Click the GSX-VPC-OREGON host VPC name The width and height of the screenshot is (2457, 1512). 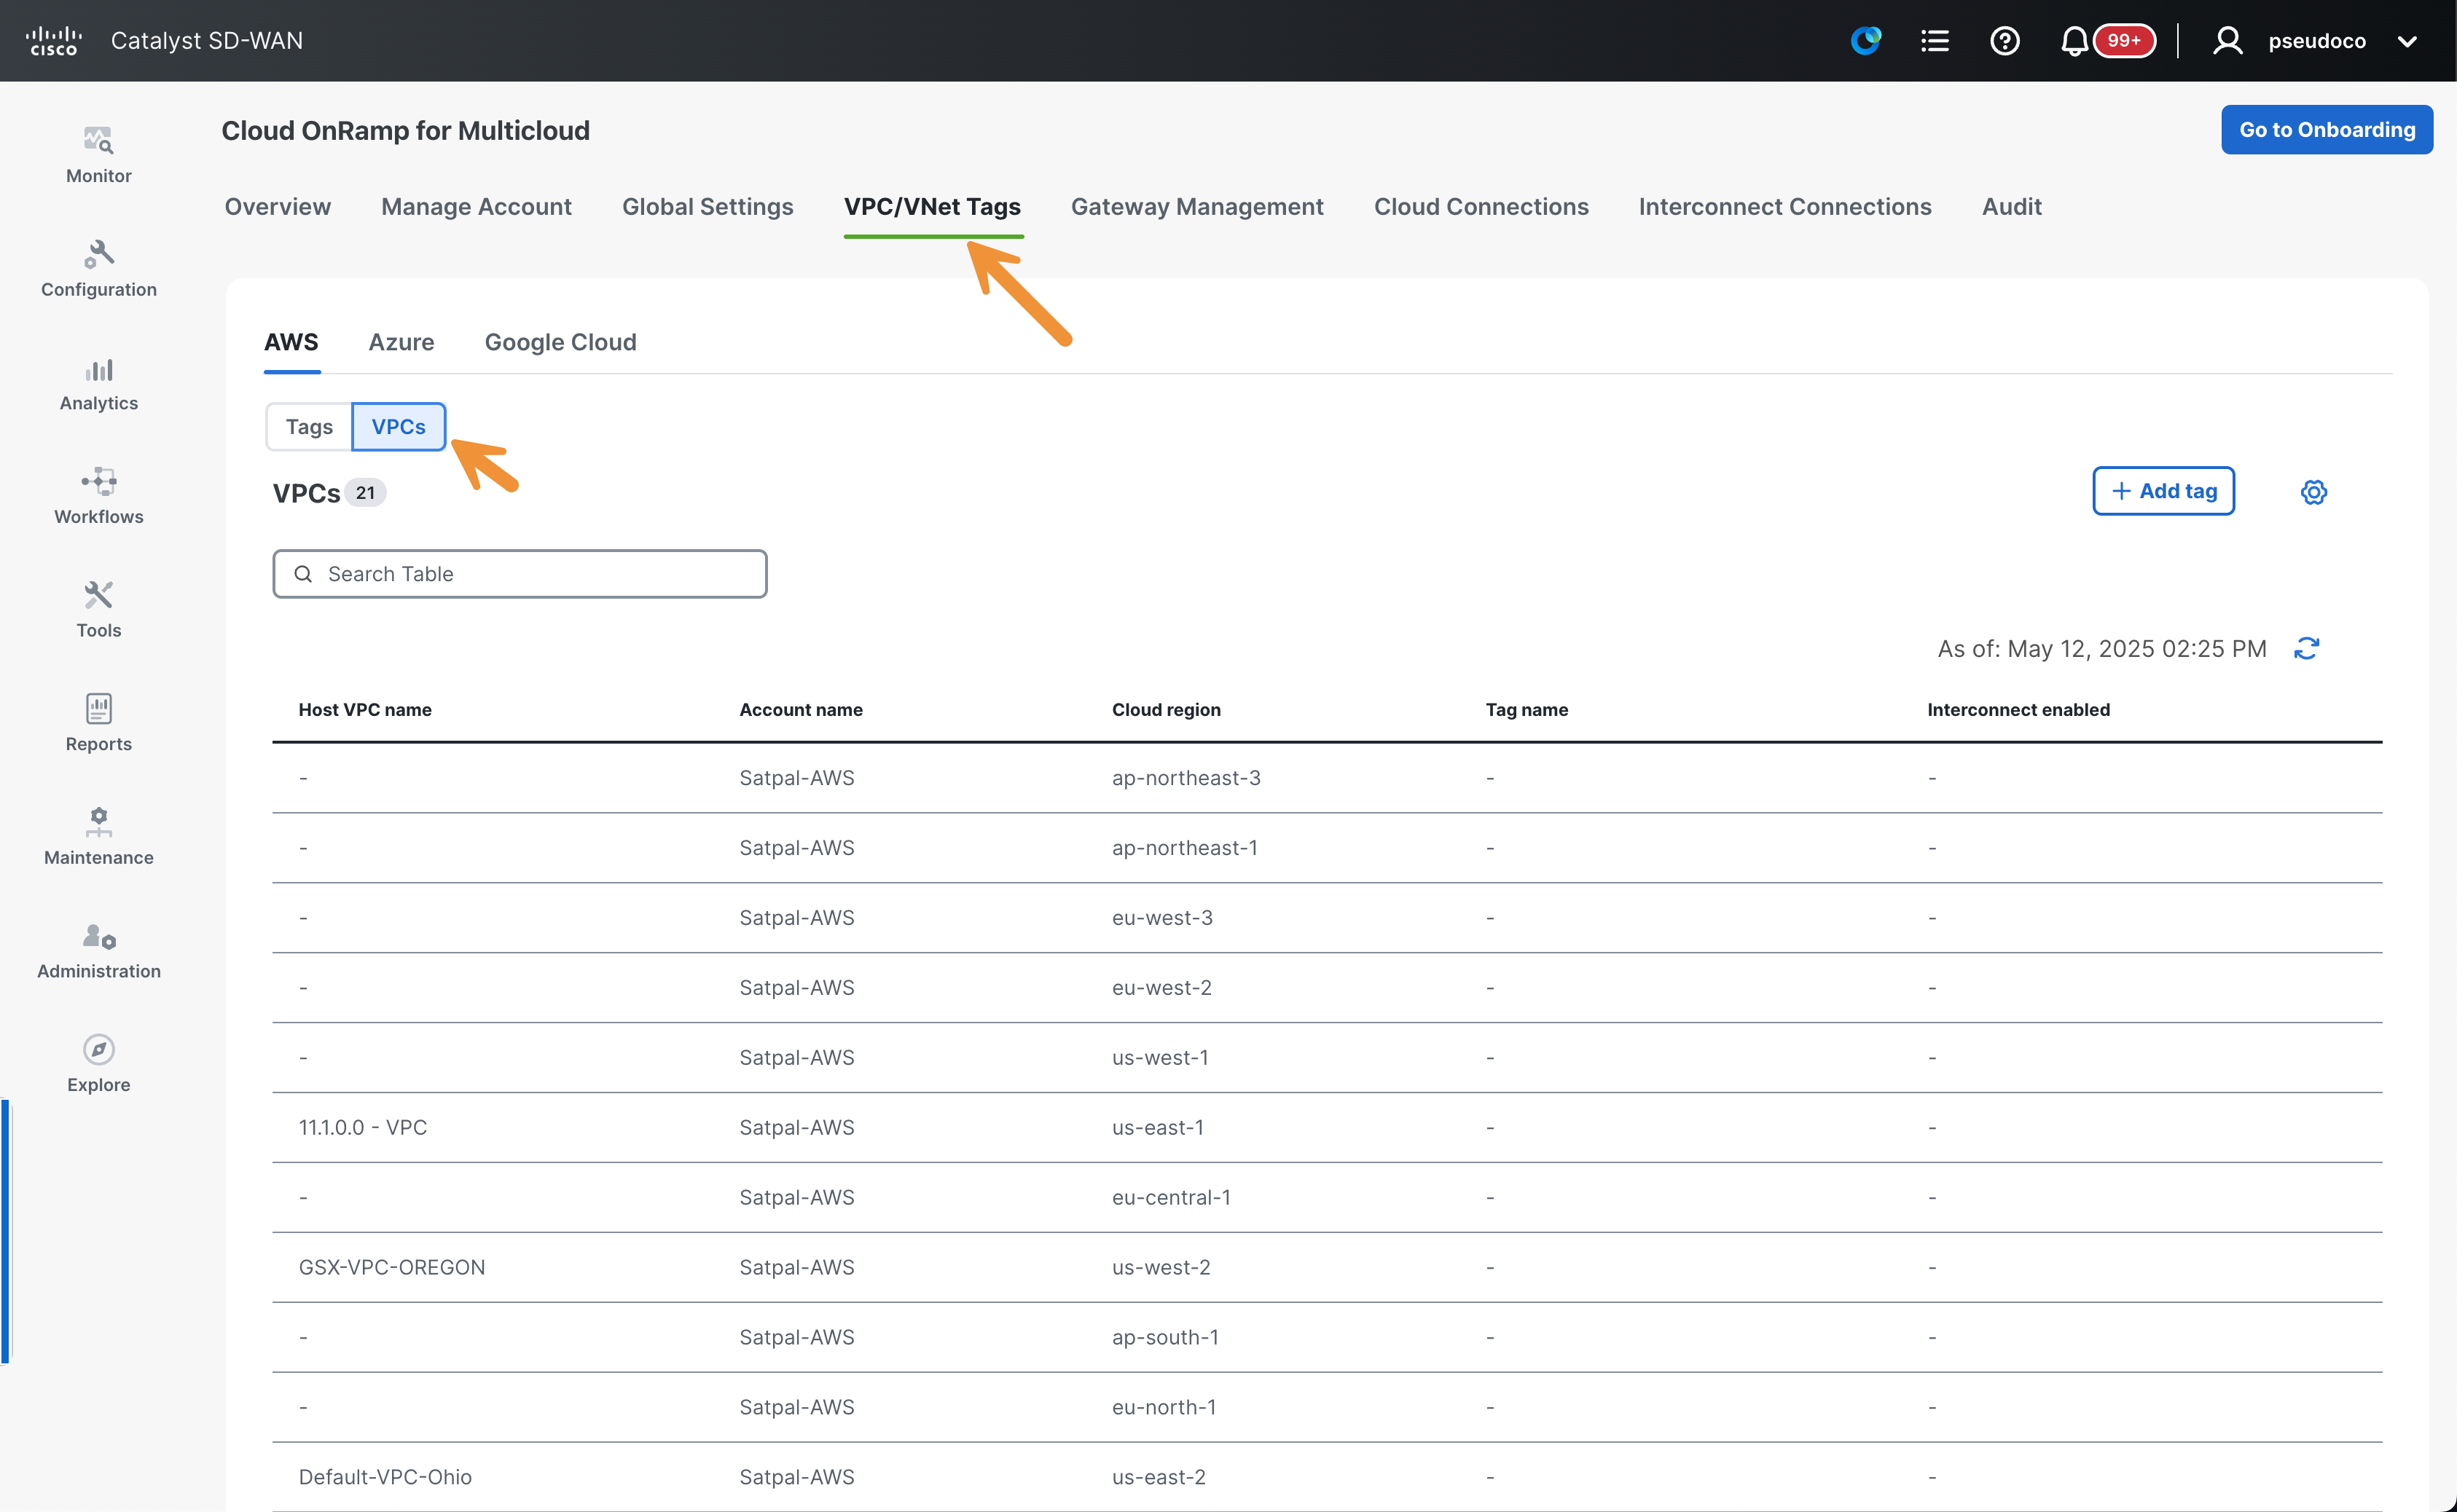391,1267
